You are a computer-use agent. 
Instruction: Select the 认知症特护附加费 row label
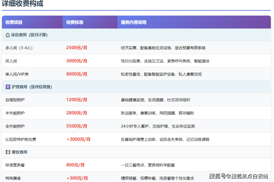click(21, 139)
